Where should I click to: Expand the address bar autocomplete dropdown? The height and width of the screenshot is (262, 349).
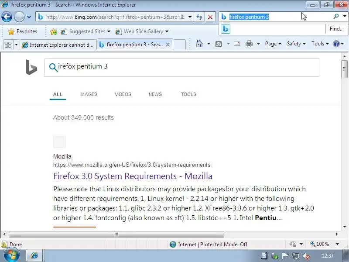tap(190, 17)
